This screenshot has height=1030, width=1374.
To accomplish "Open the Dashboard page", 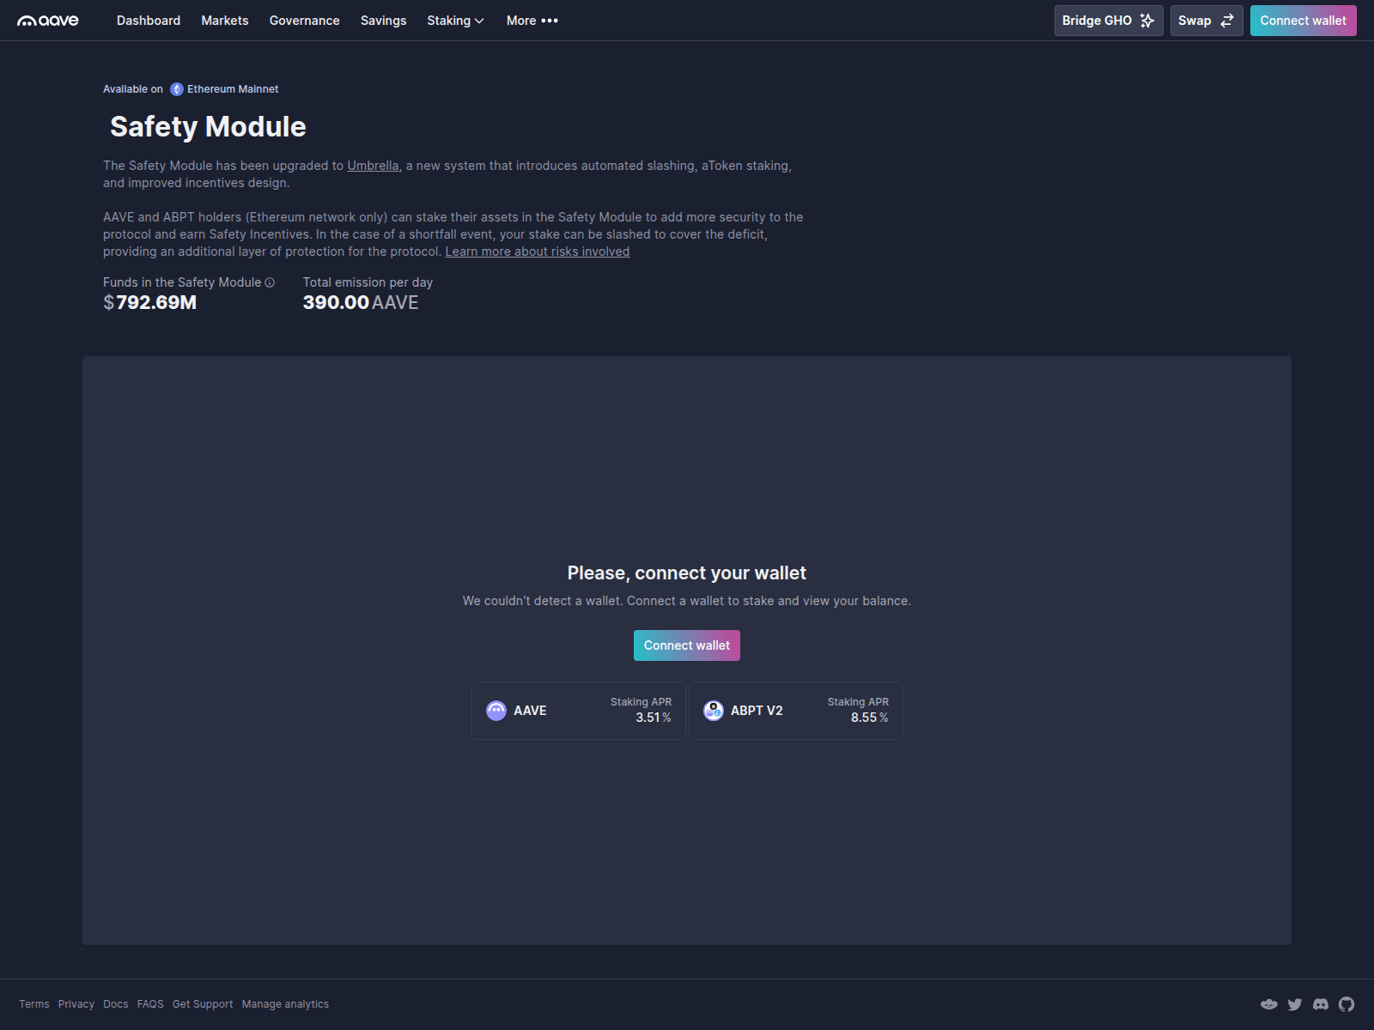I will tap(149, 21).
